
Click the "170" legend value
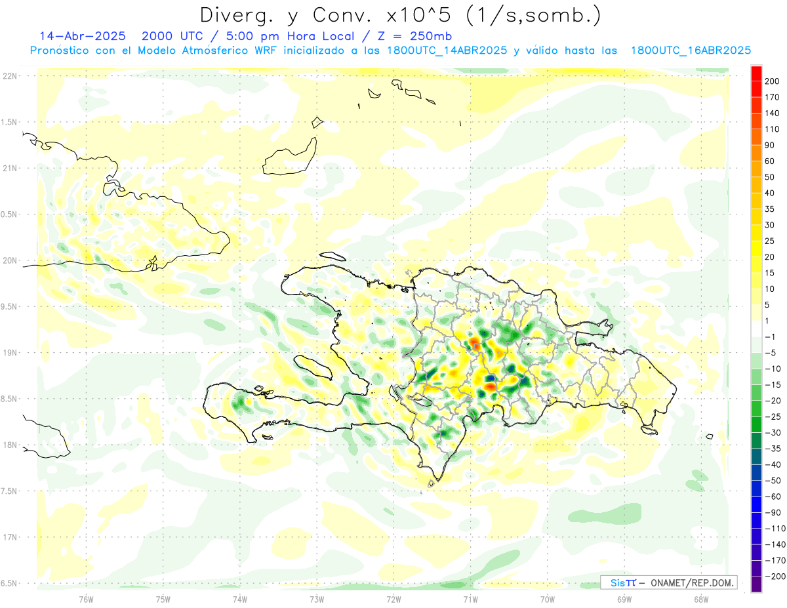[x=772, y=97]
